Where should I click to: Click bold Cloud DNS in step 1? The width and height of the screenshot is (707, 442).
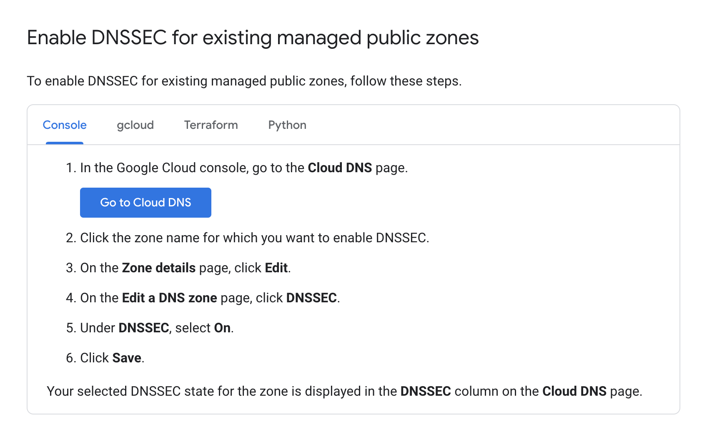[339, 168]
